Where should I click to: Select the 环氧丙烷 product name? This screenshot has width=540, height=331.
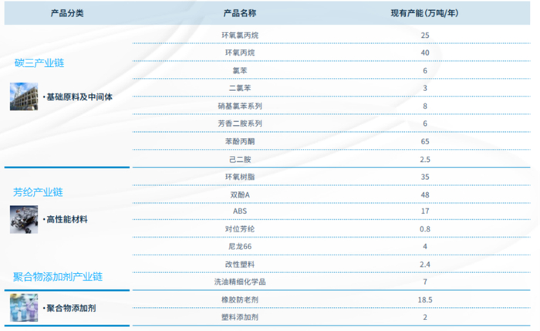240,52
